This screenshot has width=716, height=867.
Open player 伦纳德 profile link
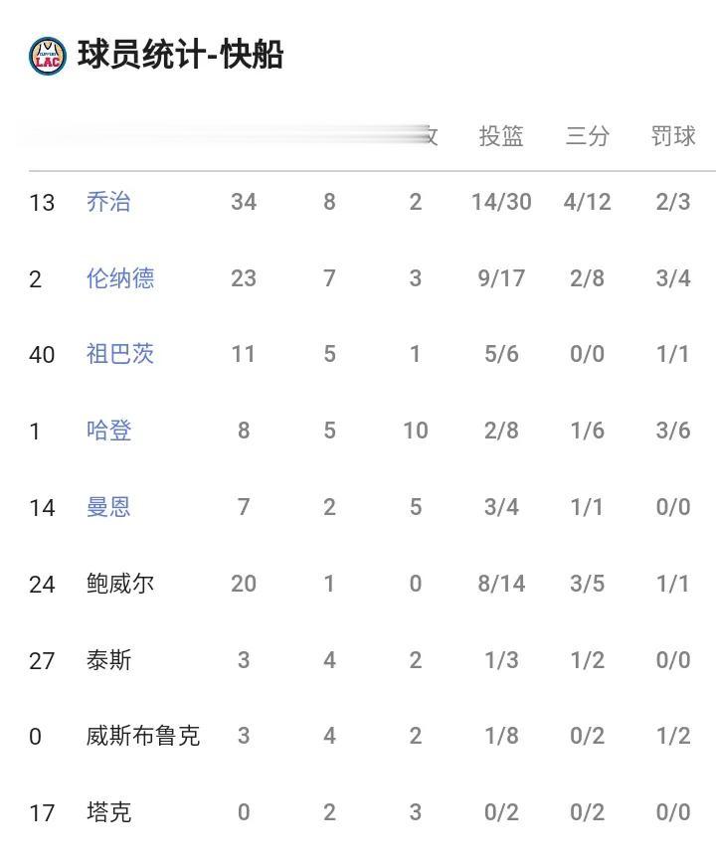tap(120, 278)
